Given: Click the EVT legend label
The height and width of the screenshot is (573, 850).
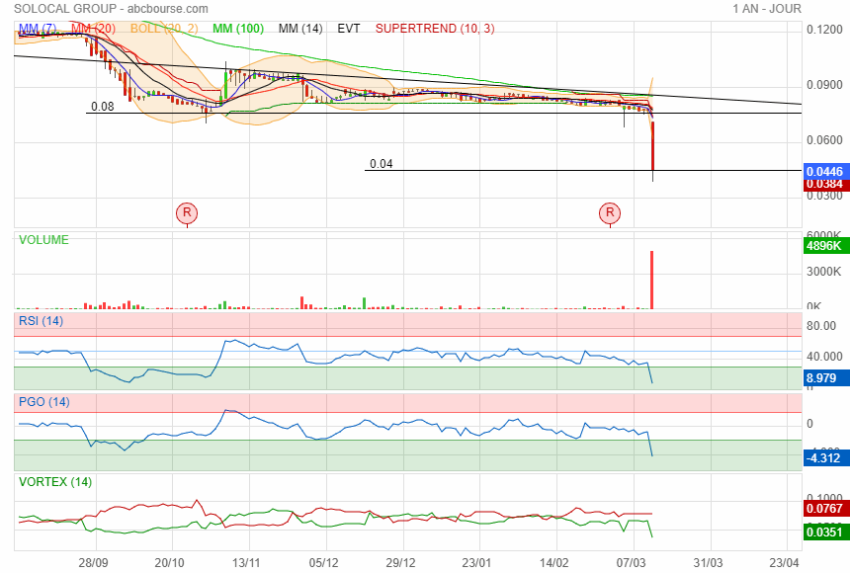Looking at the screenshot, I should (x=349, y=29).
